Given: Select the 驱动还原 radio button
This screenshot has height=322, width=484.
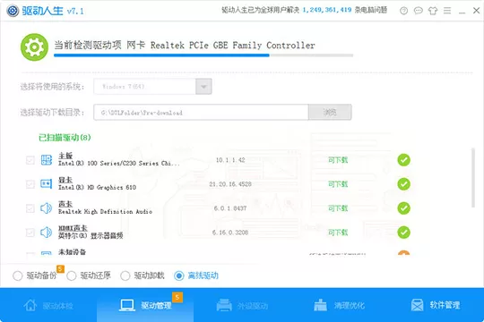Looking at the screenshot, I should coord(72,275).
